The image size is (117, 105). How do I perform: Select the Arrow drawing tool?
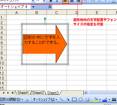click(68, 99)
